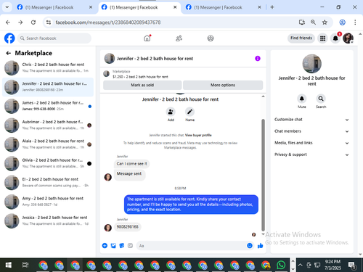This screenshot has width=363, height=272.
Task: Click the message Aa input field
Action: 191,246
